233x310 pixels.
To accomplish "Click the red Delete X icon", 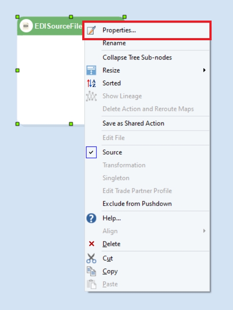I will coord(91,244).
